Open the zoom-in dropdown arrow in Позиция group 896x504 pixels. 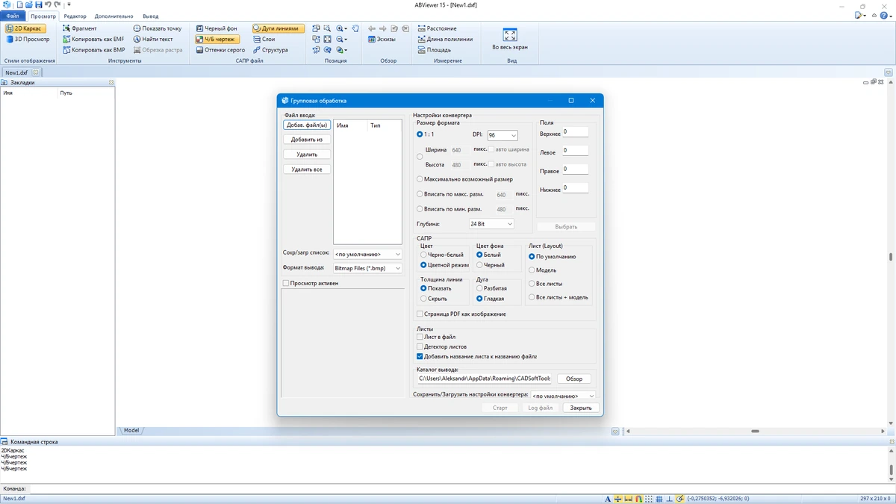346,29
